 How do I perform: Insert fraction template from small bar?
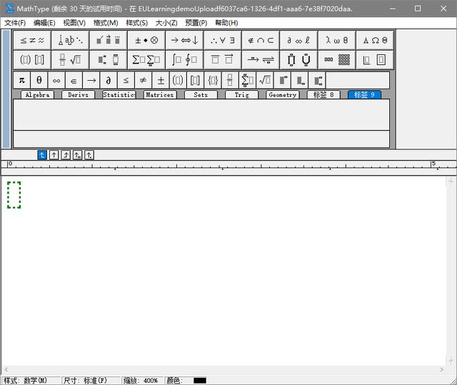click(x=230, y=80)
